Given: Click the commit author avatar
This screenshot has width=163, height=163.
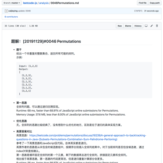Looking at the screenshot, I should click(x=6, y=11).
